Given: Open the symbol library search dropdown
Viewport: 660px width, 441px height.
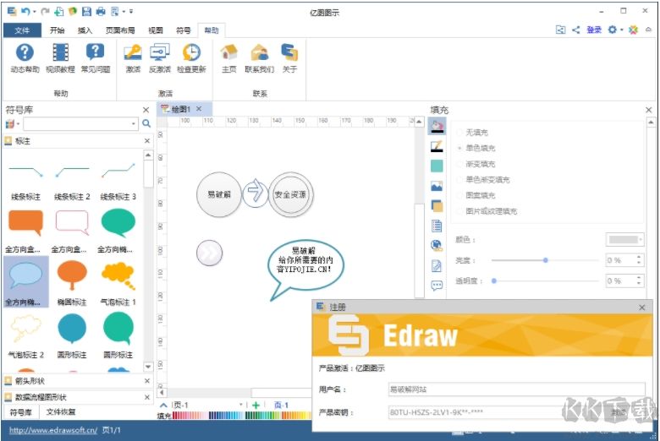Looking at the screenshot, I should coord(134,123).
